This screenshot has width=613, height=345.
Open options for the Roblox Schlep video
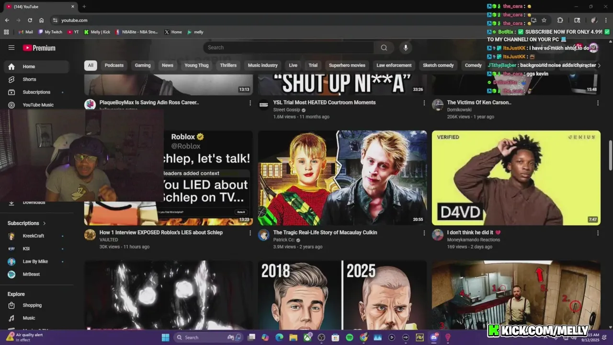(x=250, y=233)
